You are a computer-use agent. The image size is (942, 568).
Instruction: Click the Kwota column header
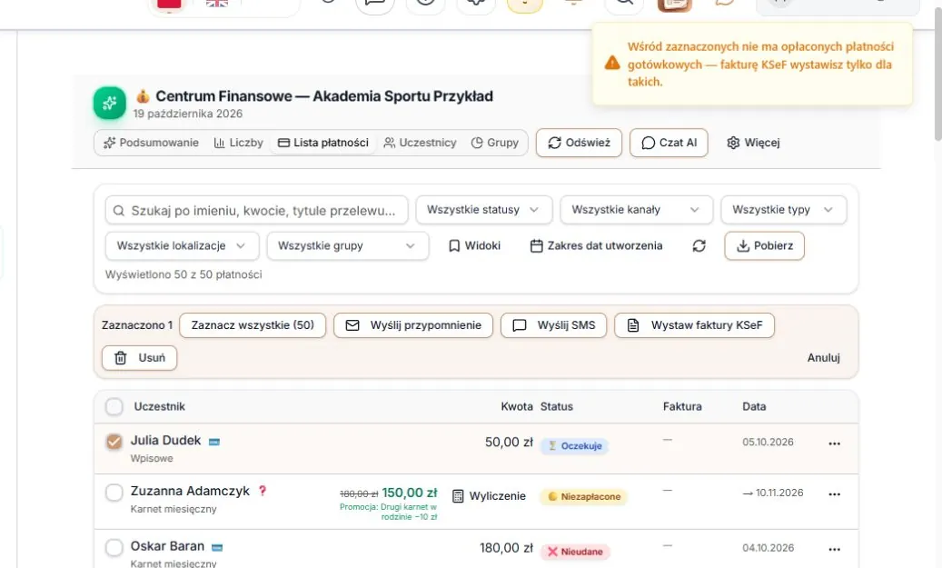pos(517,407)
